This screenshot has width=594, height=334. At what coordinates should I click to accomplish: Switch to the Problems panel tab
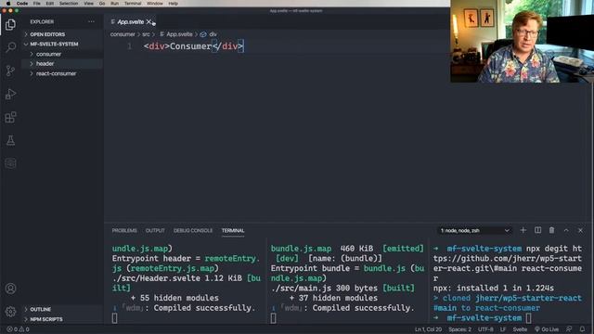124,231
